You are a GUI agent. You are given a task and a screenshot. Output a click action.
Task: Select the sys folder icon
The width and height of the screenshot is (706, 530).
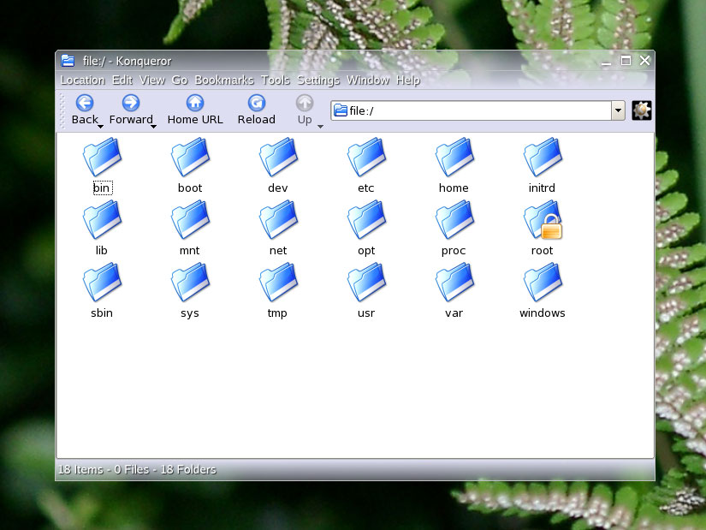191,283
